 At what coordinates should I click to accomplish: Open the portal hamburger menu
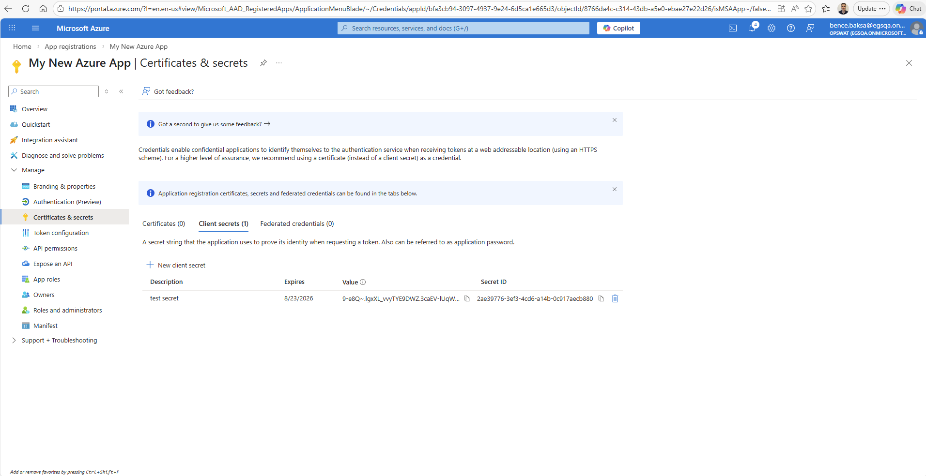35,28
